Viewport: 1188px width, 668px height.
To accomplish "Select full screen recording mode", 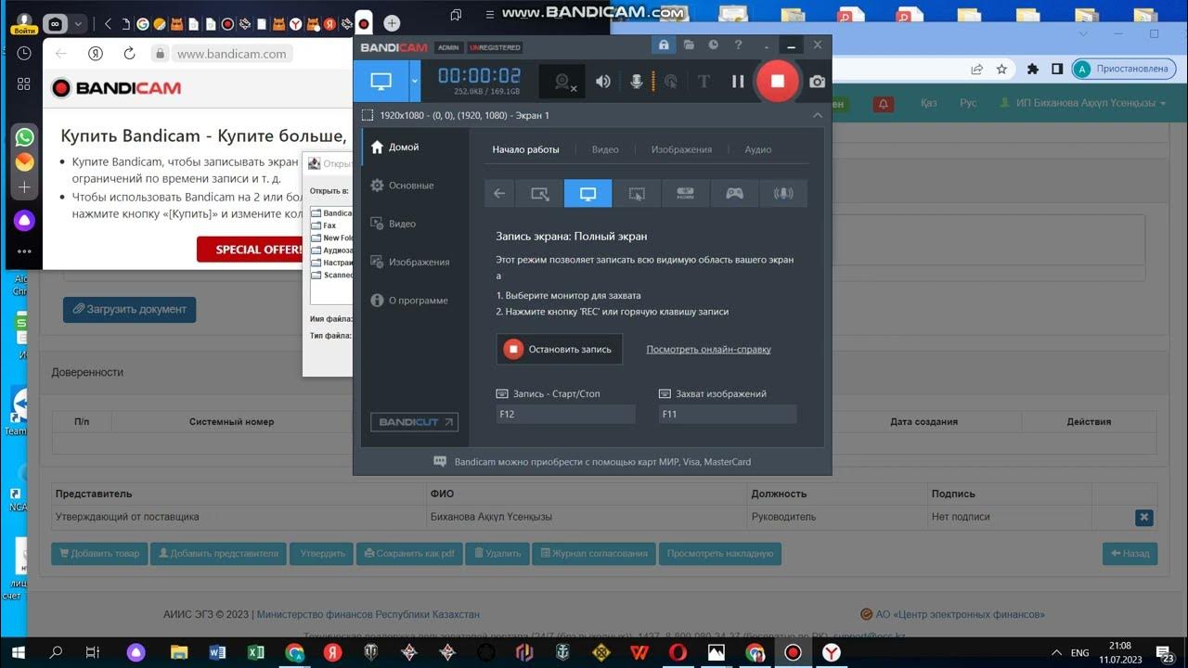I will click(588, 194).
